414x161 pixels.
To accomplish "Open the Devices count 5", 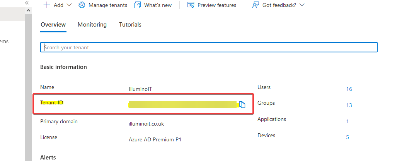I will point(348,138).
